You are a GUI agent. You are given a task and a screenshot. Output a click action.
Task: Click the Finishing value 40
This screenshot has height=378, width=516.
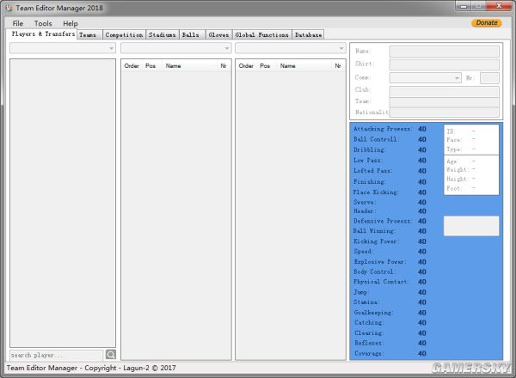(422, 182)
